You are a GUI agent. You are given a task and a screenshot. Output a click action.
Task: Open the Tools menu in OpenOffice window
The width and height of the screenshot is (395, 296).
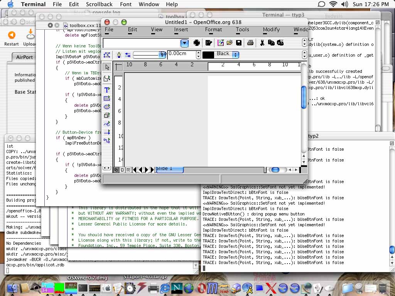[x=242, y=30]
